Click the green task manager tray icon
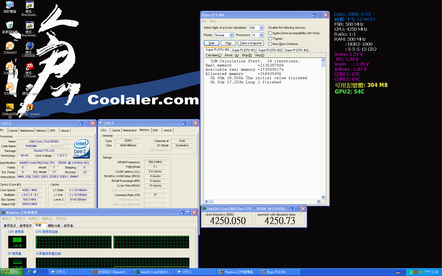Screen dimensions: 442x276 411,272
